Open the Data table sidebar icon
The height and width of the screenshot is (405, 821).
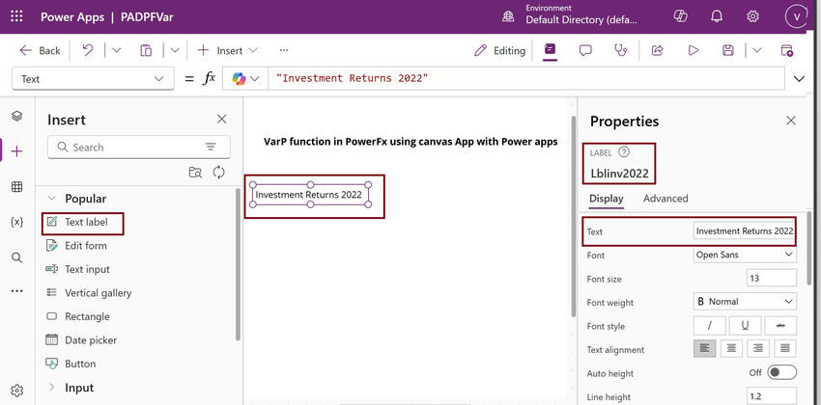[16, 186]
